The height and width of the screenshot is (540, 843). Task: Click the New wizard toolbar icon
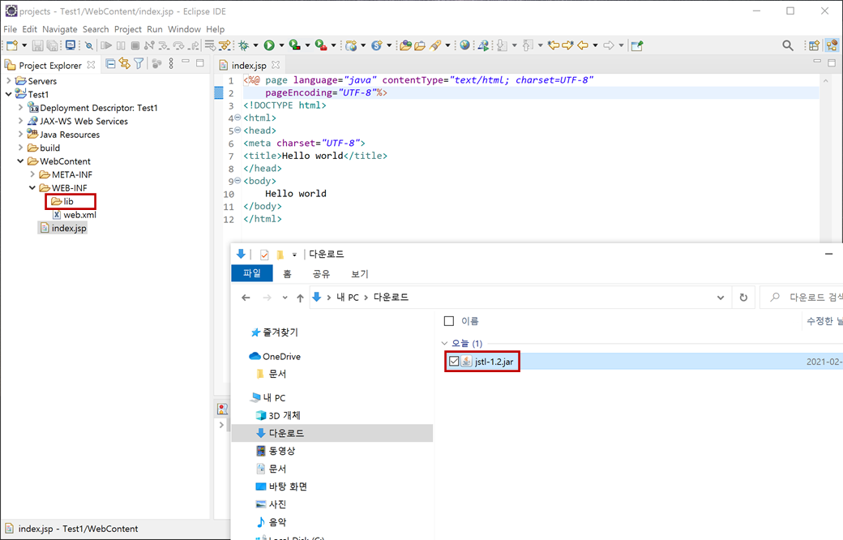click(x=13, y=45)
